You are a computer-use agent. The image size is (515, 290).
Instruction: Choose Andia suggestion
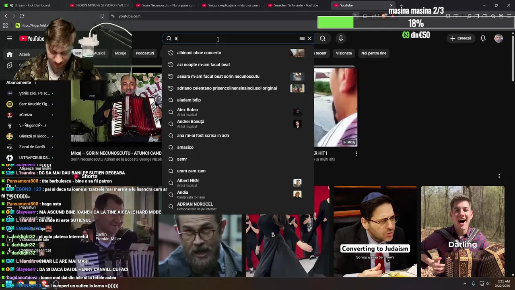pos(237,195)
